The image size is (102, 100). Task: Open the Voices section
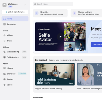(x=15, y=85)
